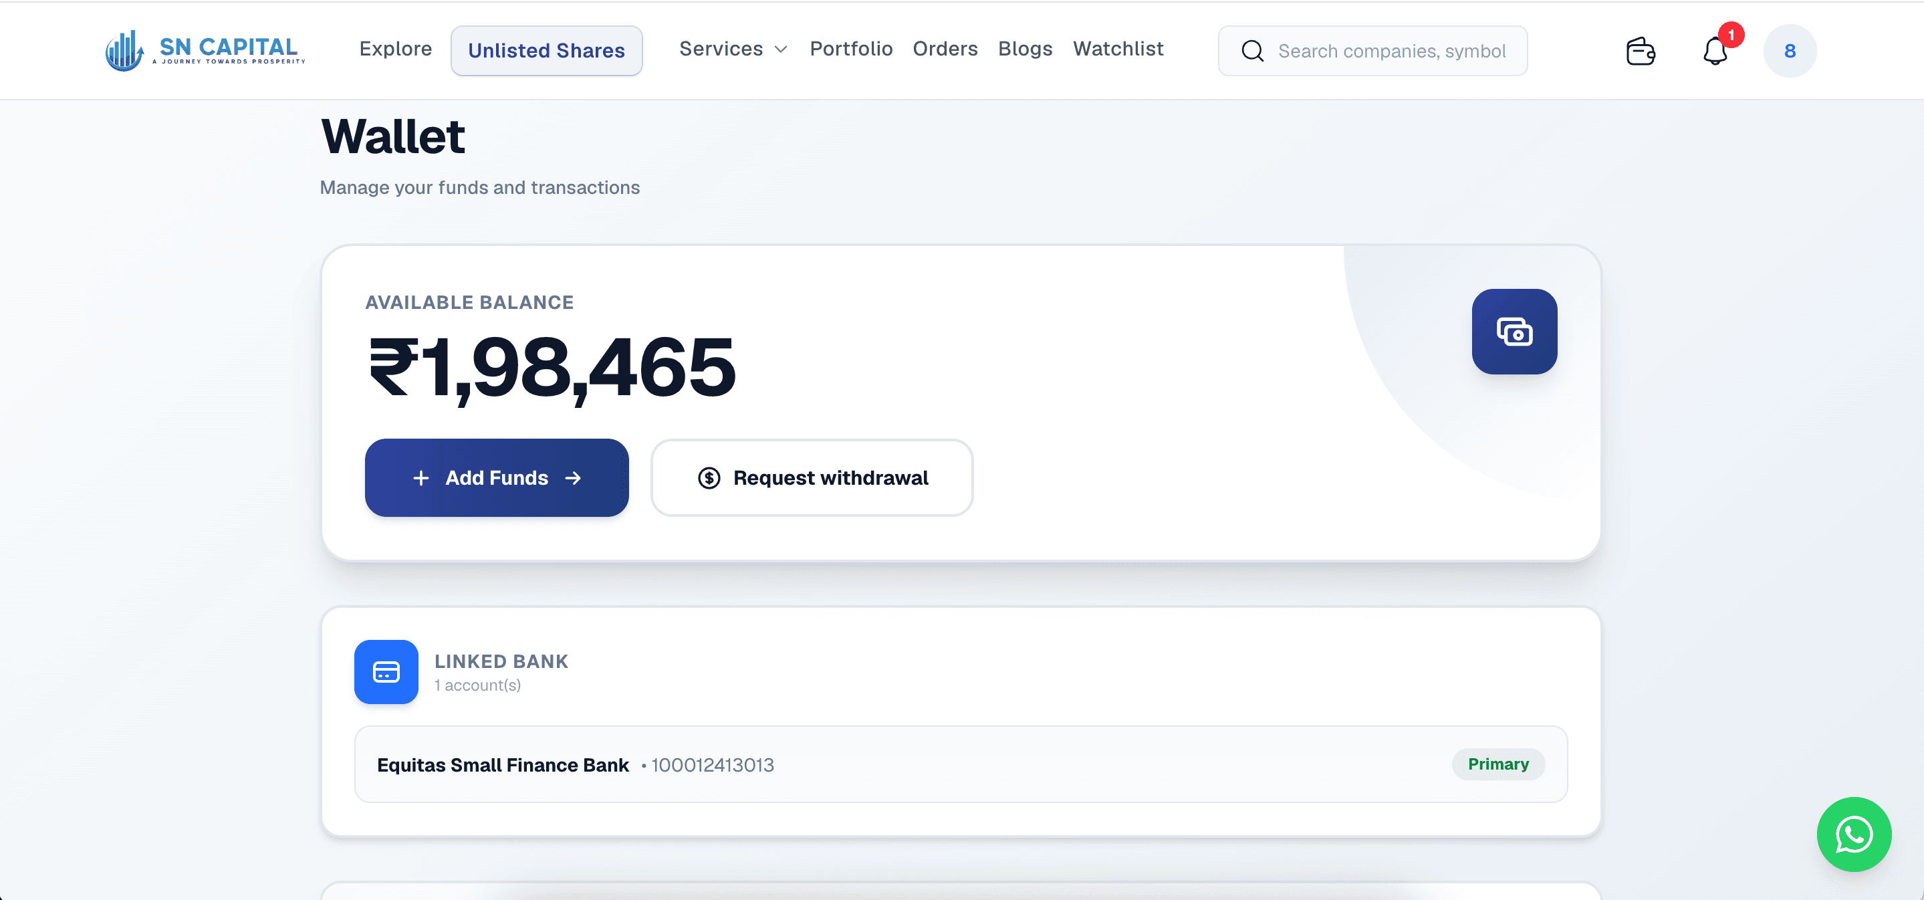Open WhatsApp chat bubble
Screen dimensions: 1924x900
(1854, 834)
